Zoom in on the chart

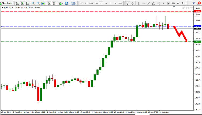[33, 3]
